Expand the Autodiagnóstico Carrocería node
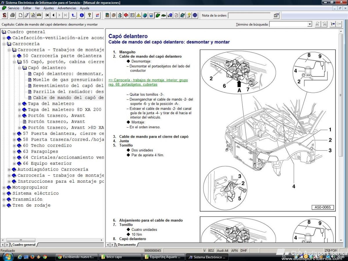The image size is (348, 261). (9, 170)
